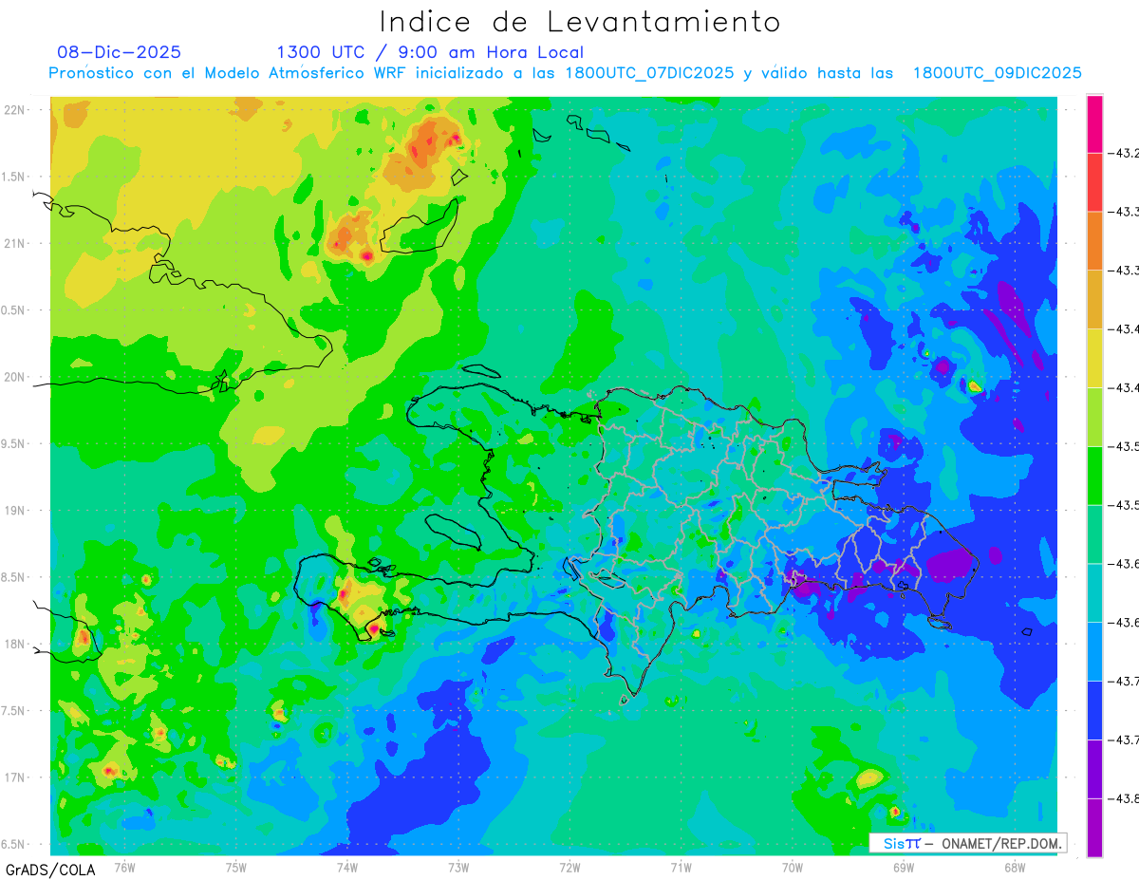
Task: Click the date "08-Dic-2025"
Action: [x=120, y=52]
